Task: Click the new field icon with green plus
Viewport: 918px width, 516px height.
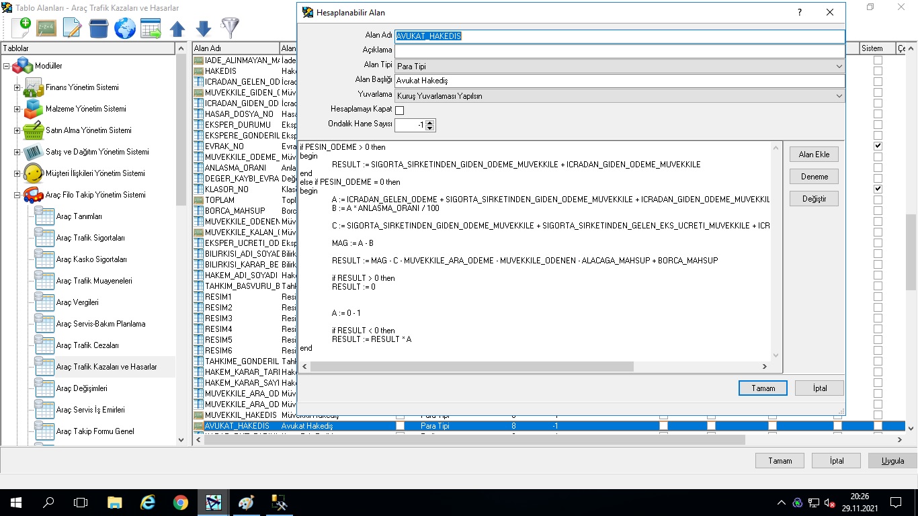Action: point(21,28)
